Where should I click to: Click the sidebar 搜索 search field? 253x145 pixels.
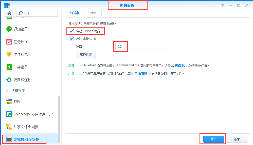(37, 13)
